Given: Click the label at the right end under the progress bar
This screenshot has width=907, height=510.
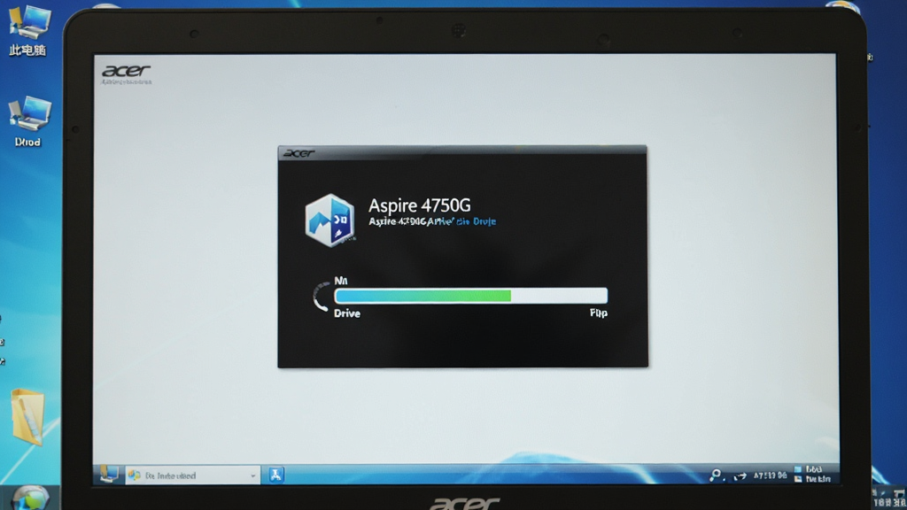Looking at the screenshot, I should [x=599, y=313].
